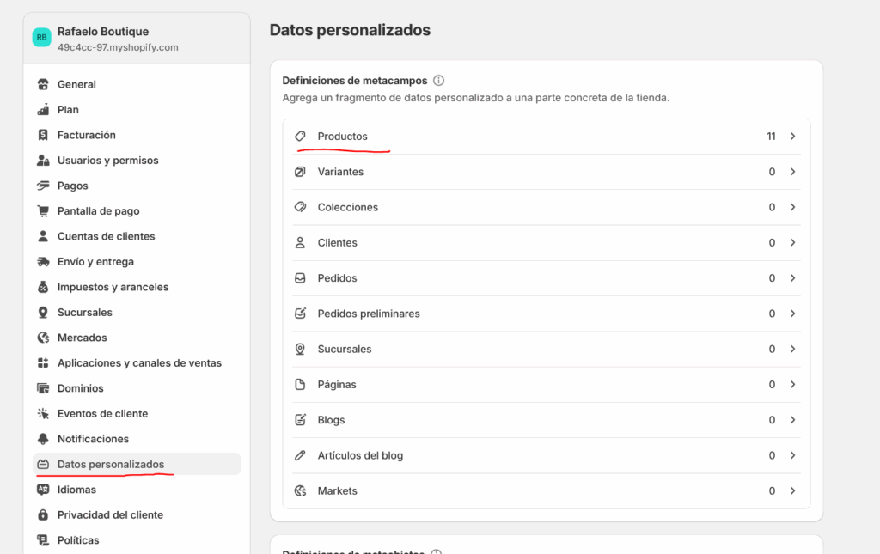Click the Facturación dollar icon
This screenshot has width=880, height=554.
coord(43,135)
